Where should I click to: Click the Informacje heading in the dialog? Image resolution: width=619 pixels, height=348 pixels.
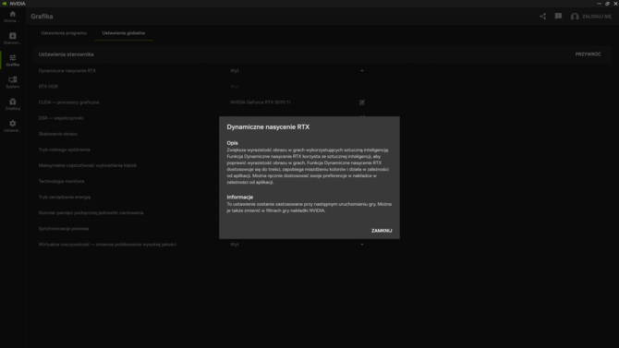pos(240,197)
